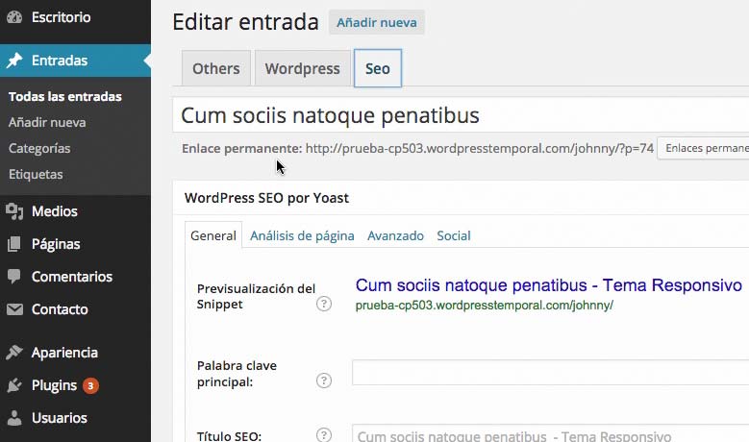Click the Título SEO input field
This screenshot has height=442, width=749.
point(550,433)
